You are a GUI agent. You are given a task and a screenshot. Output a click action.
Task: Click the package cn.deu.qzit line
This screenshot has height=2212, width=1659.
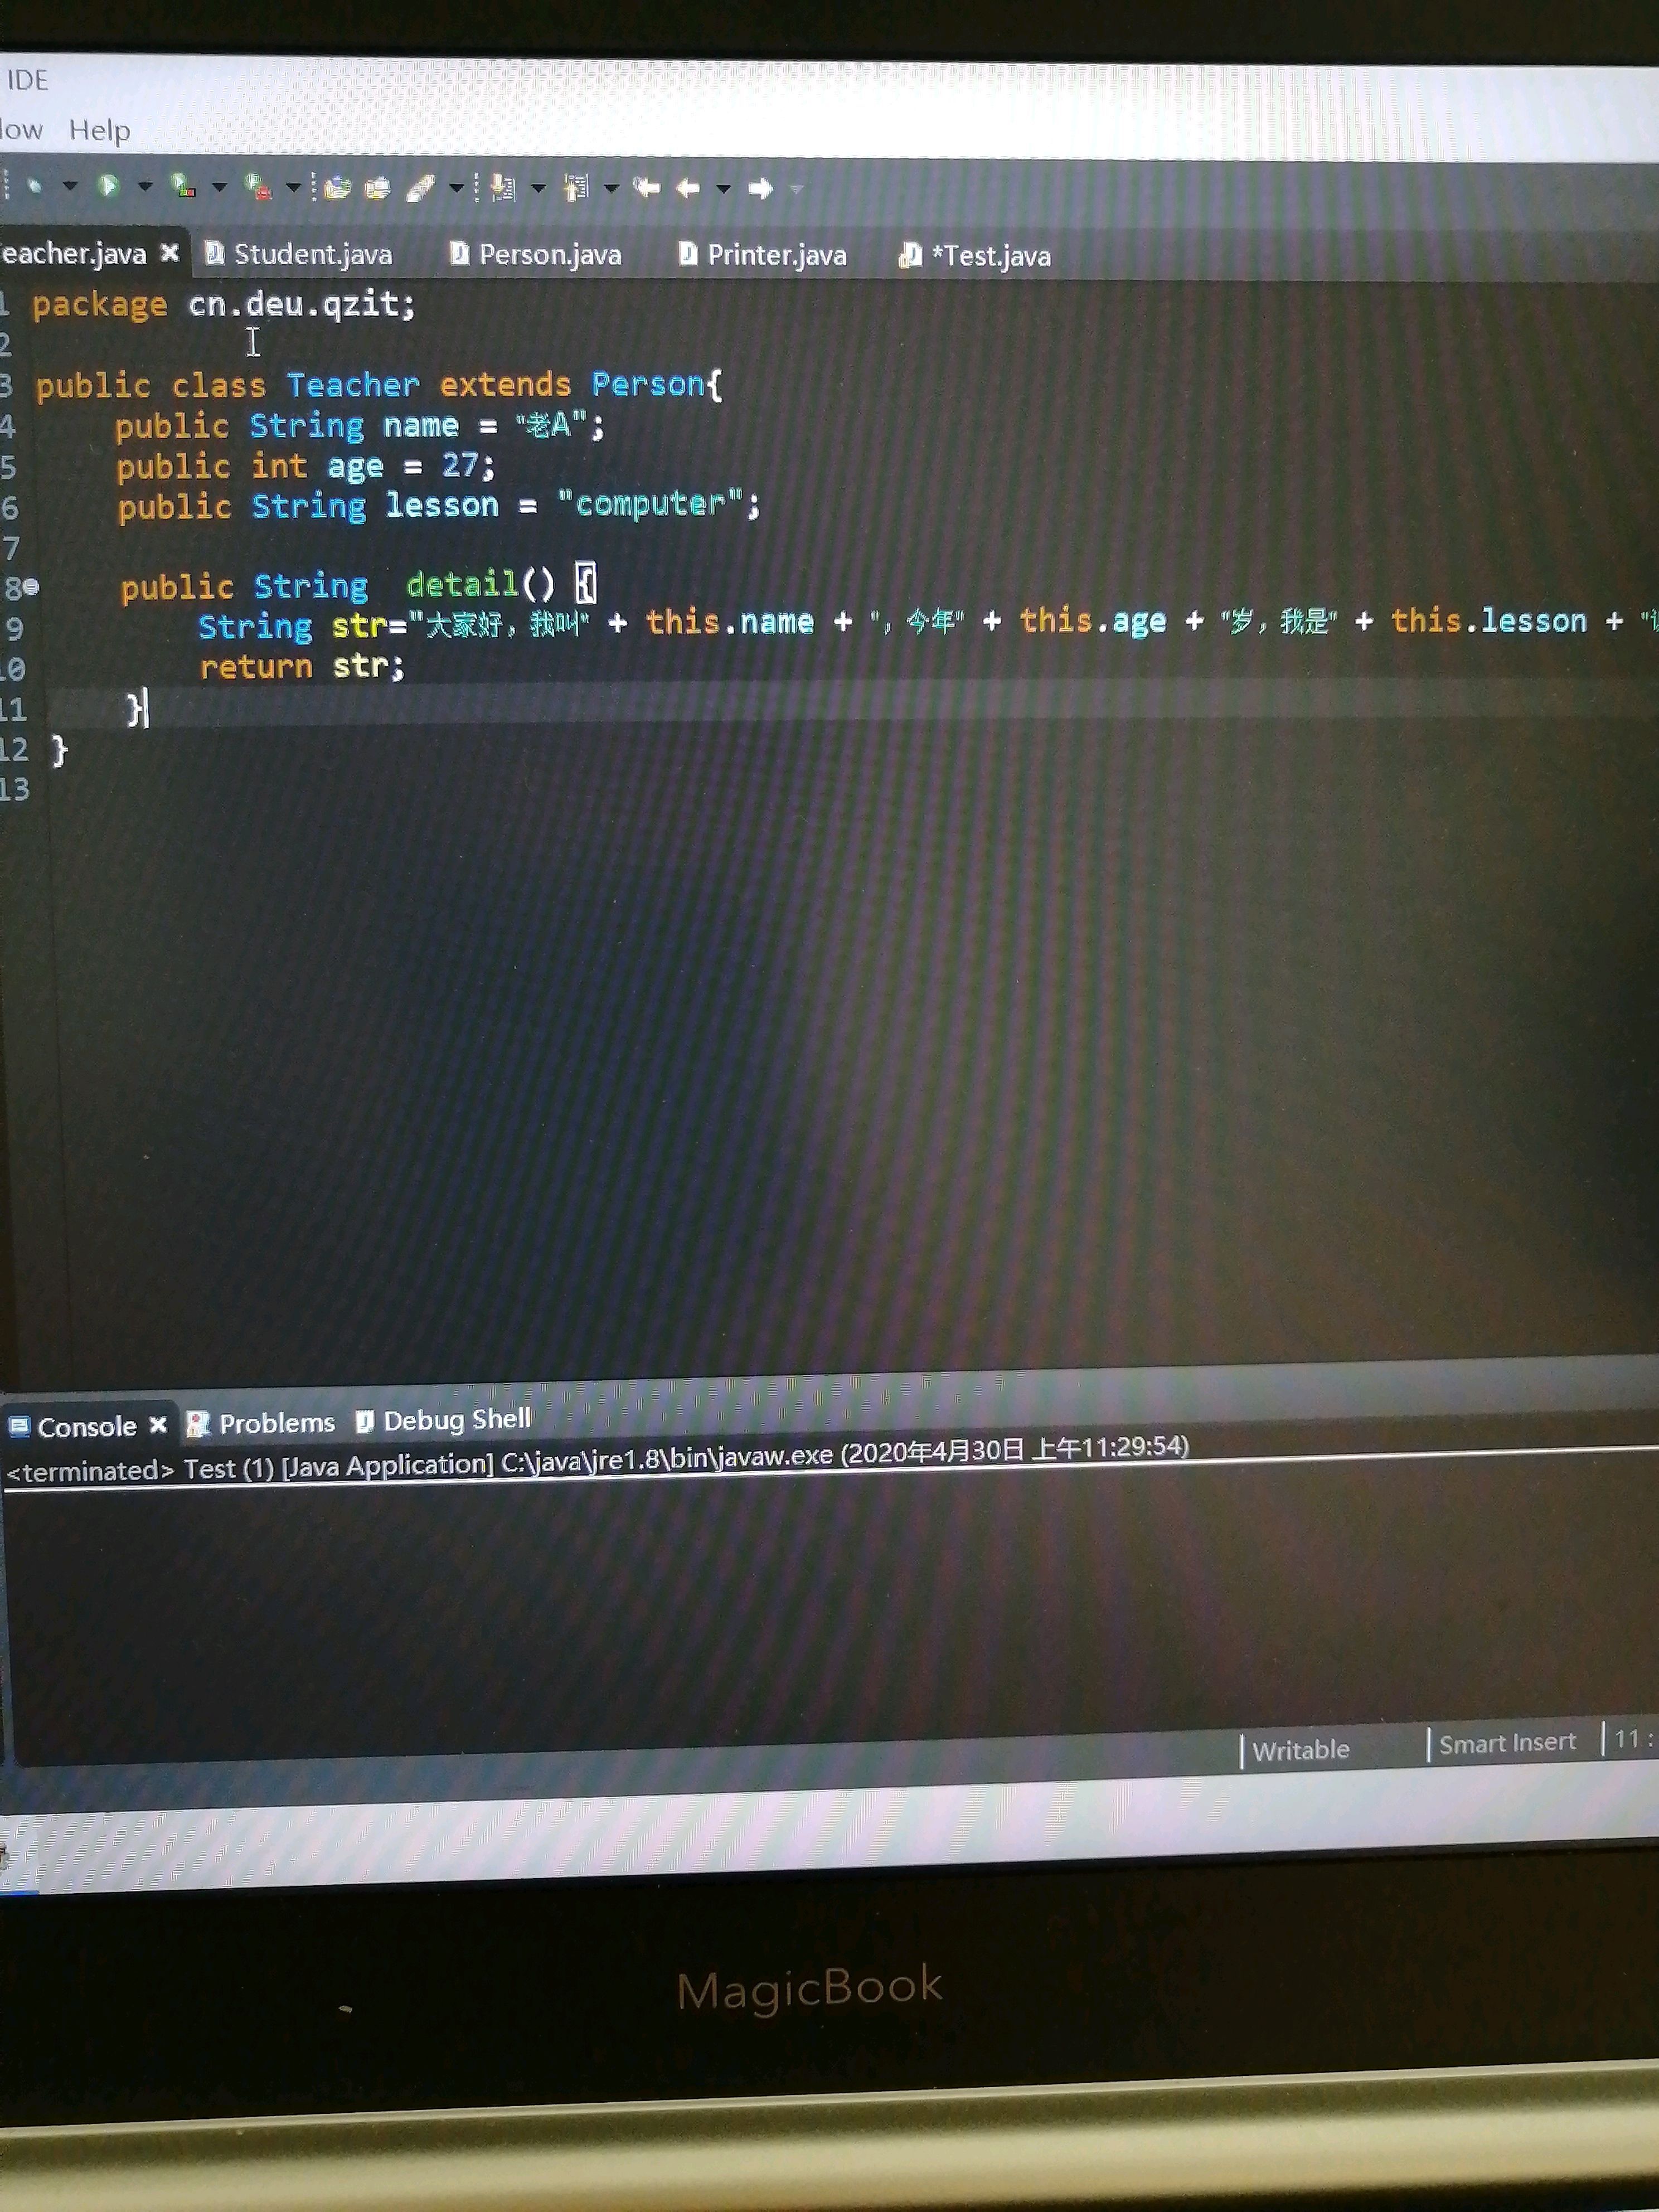(x=224, y=304)
